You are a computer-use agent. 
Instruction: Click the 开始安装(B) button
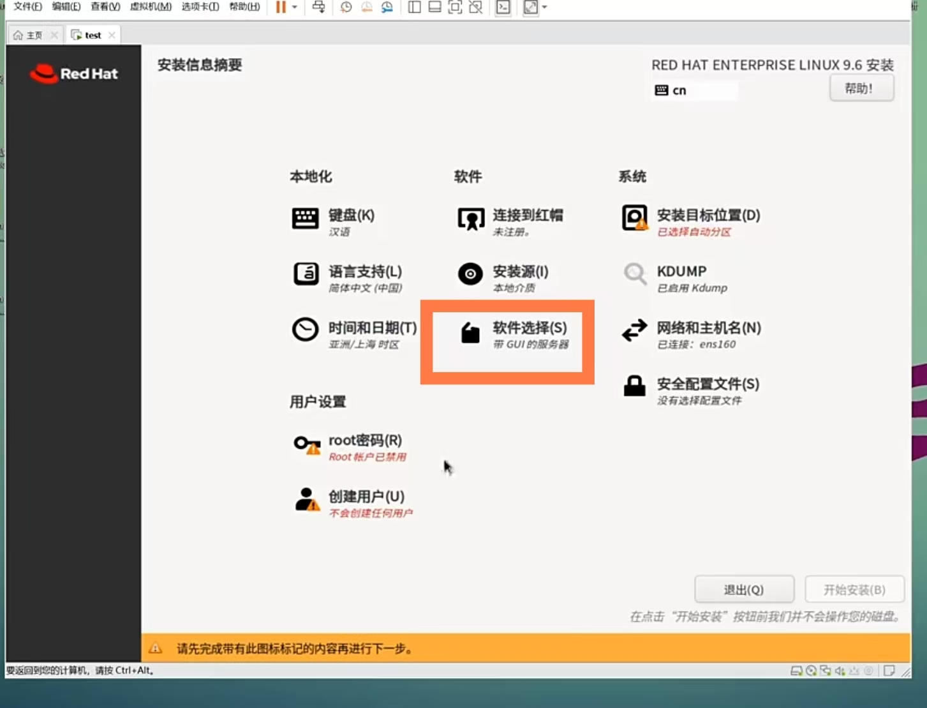[854, 589]
